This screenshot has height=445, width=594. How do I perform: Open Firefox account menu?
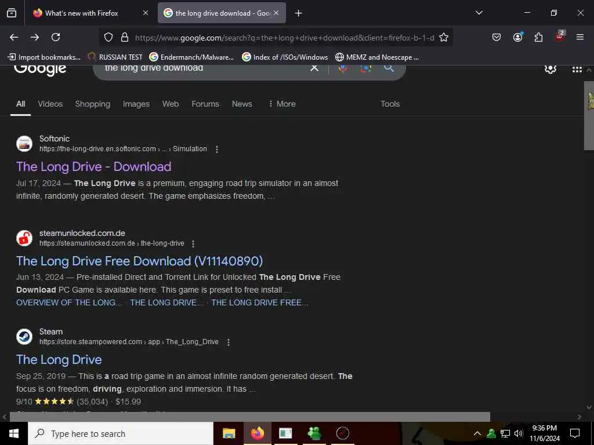[x=517, y=37]
